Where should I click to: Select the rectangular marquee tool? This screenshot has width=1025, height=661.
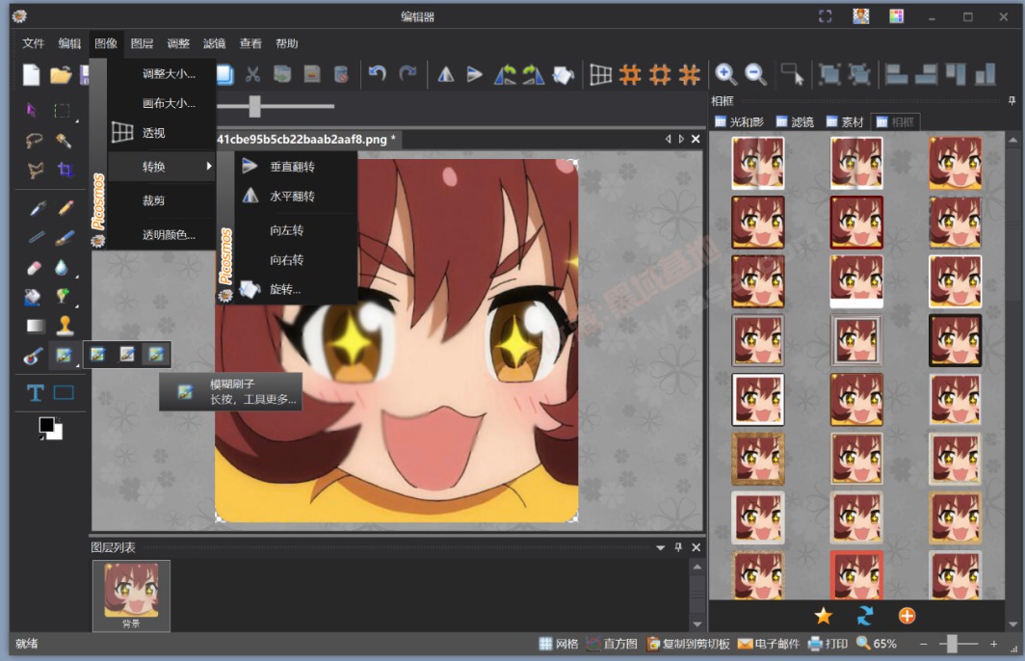pyautogui.click(x=62, y=111)
